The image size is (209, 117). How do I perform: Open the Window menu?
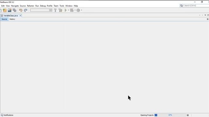tap(69, 6)
